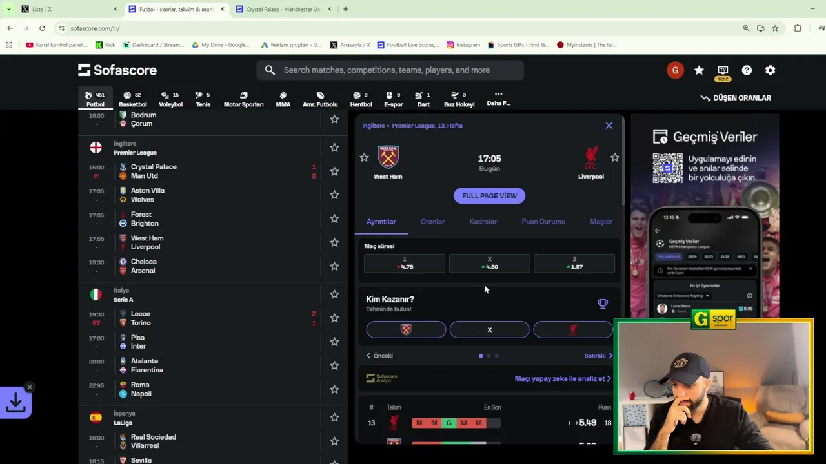
Task: Switch to the Maçlar tab
Action: pyautogui.click(x=601, y=222)
